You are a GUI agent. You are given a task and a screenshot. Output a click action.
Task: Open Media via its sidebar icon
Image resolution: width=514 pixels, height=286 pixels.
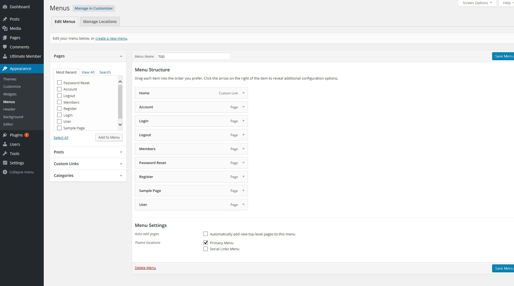(5, 28)
